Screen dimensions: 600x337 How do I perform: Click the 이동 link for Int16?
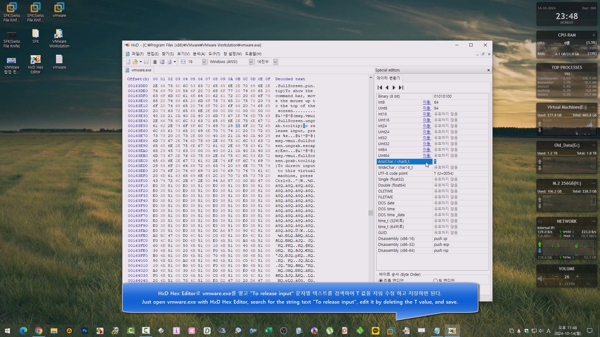point(427,114)
